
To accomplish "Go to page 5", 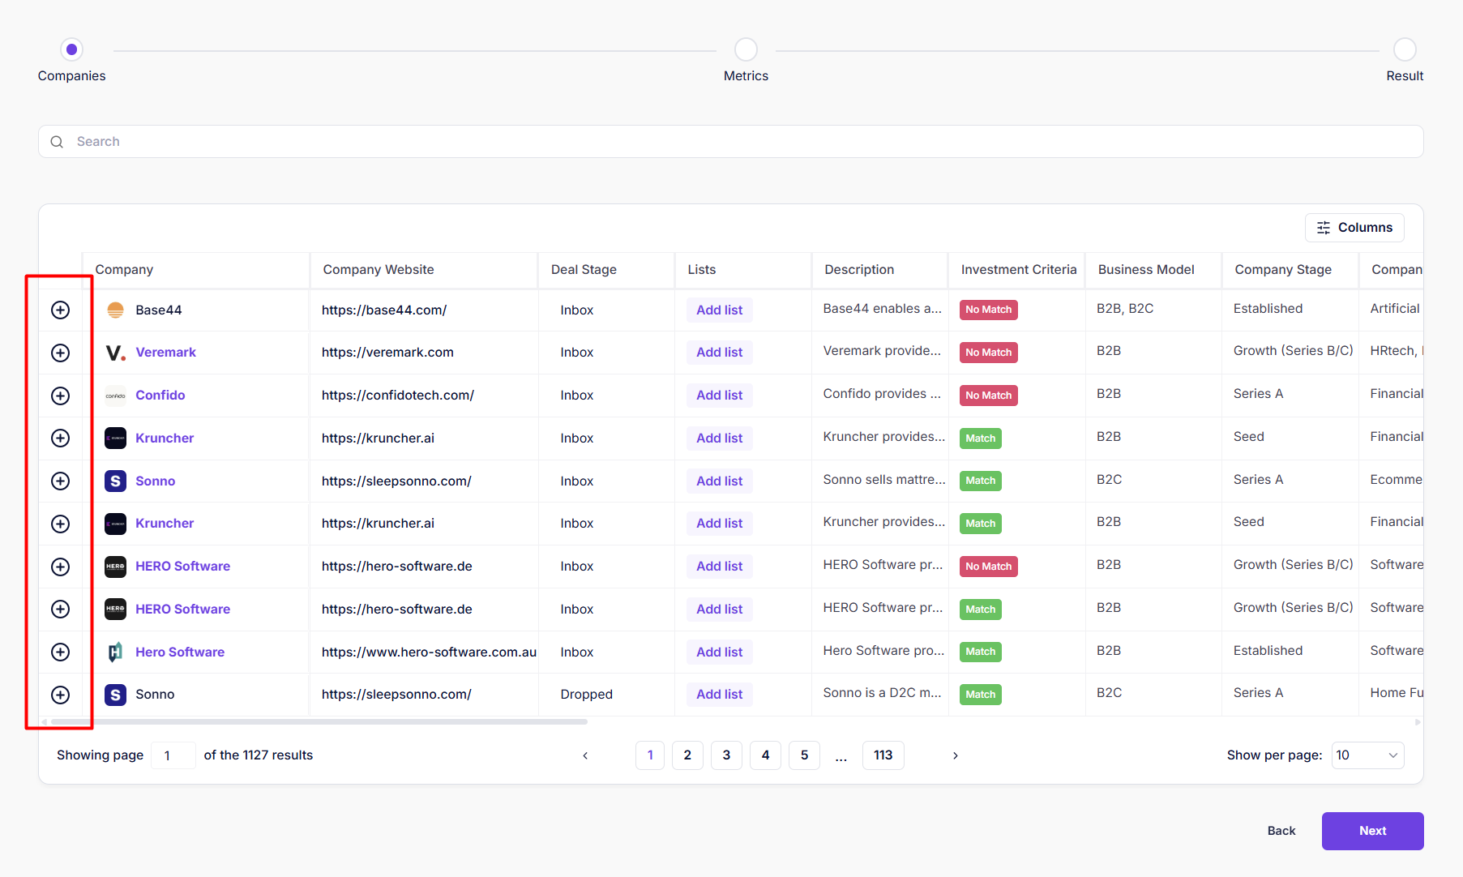I will pyautogui.click(x=804, y=755).
